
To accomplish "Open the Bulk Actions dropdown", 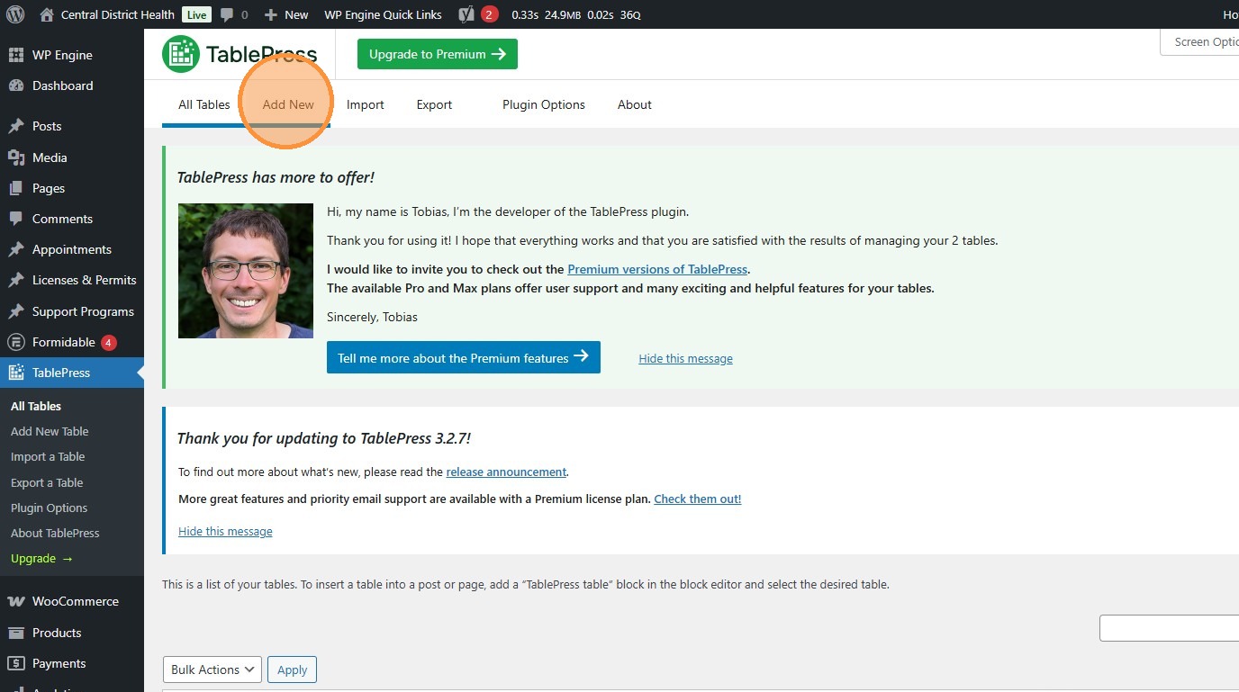I will 213,670.
